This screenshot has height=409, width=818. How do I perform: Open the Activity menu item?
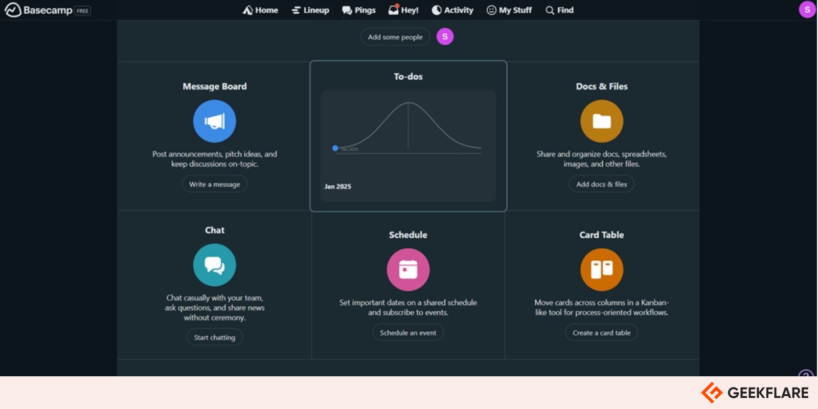pyautogui.click(x=452, y=10)
